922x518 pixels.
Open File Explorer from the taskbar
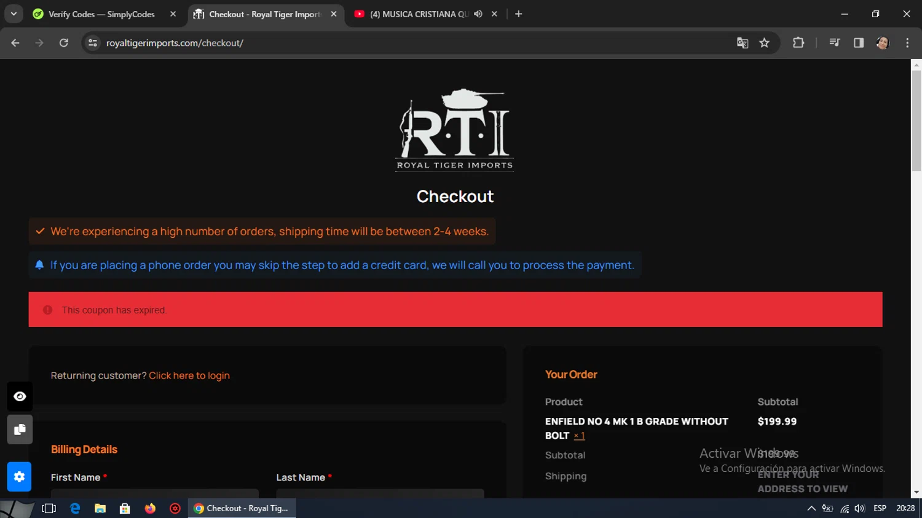[x=100, y=509]
